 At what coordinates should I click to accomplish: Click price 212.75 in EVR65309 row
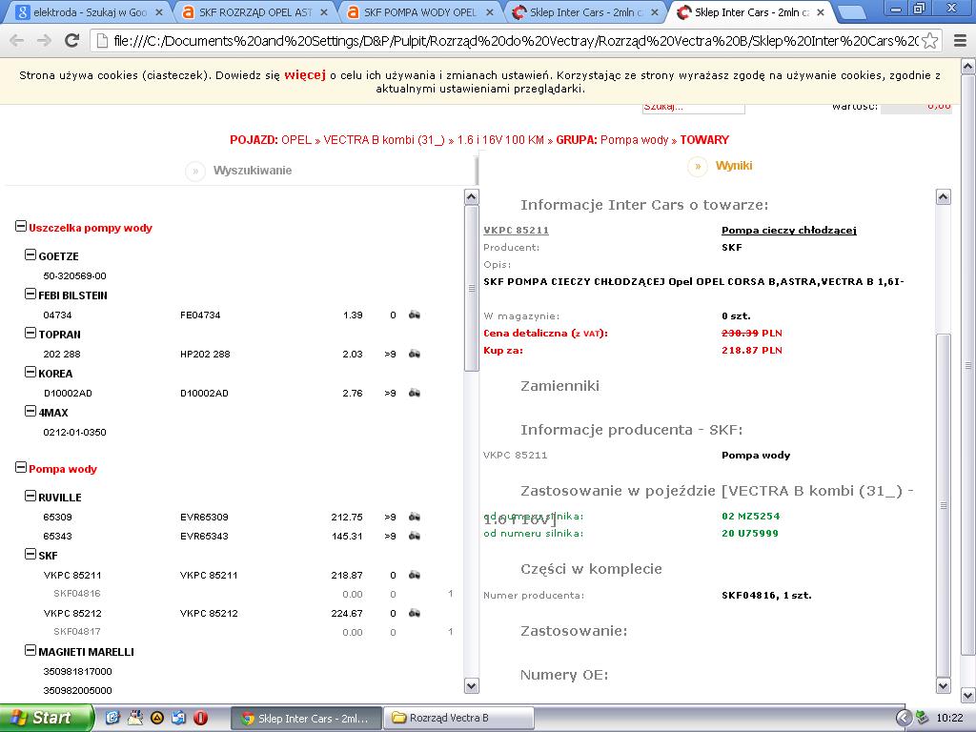tap(347, 518)
